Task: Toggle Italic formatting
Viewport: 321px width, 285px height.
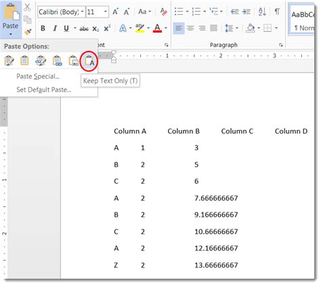Action: tap(55, 28)
